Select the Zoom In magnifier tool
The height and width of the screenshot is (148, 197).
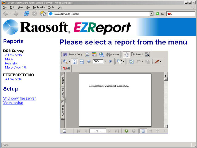[65, 61]
